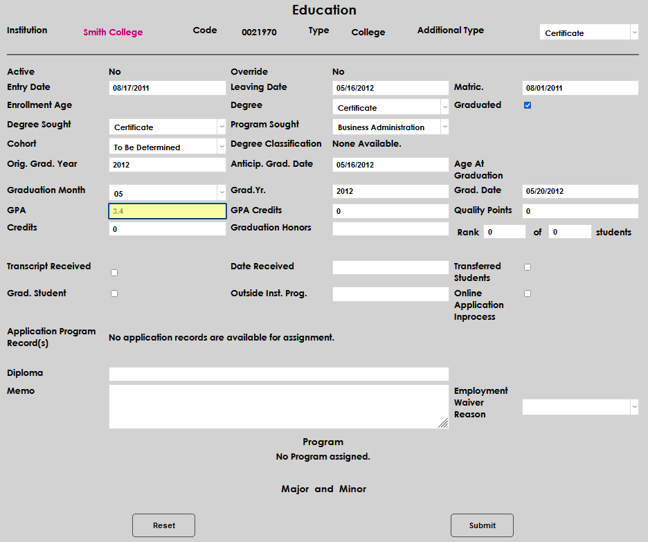Select the Graduation Month dropdown

167,193
